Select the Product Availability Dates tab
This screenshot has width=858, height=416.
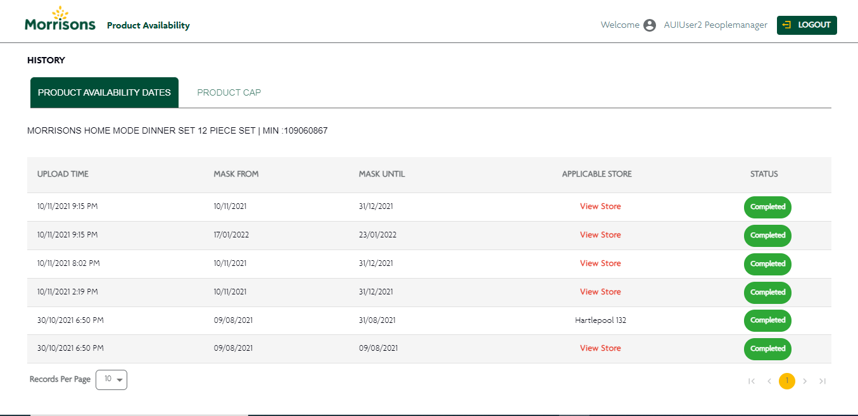[104, 92]
